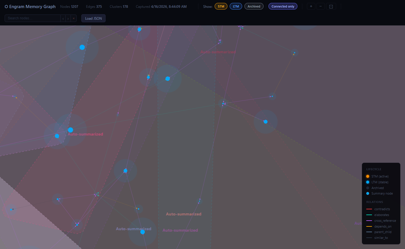Click the cross_reference color line in legend

(x=369, y=220)
